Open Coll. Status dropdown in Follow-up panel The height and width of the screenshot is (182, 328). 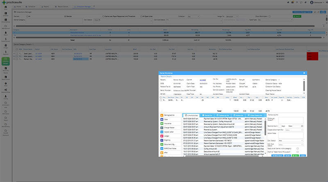pos(291,141)
